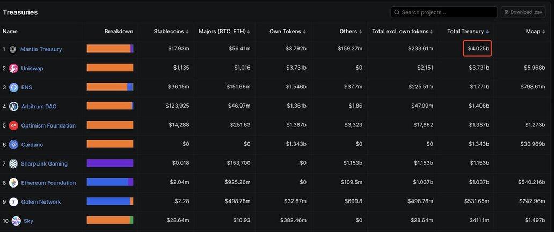Open the Golem Network project link
This screenshot has width=554, height=232.
pos(41,202)
